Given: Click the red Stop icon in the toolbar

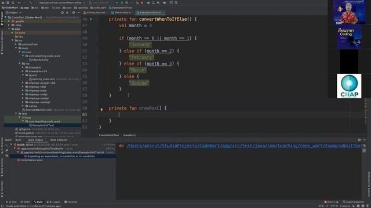Looking at the screenshot, I should point(142,2).
